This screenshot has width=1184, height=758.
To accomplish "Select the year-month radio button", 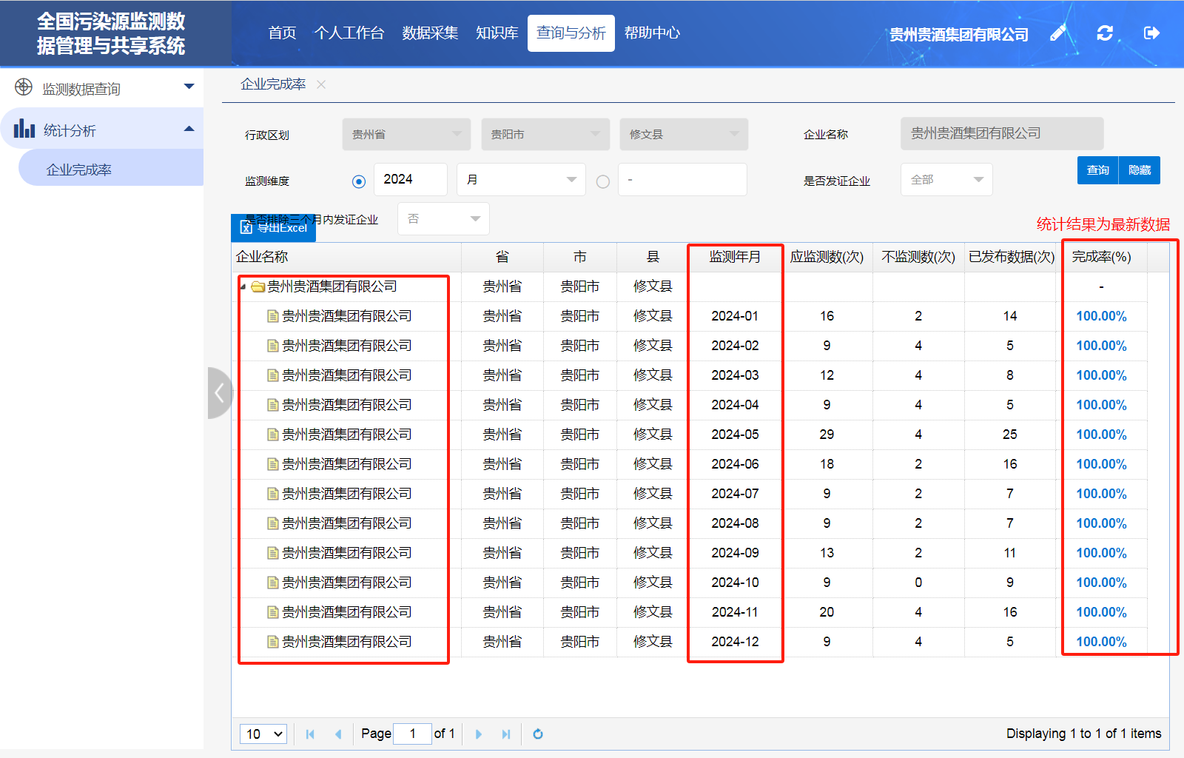I will tap(359, 181).
